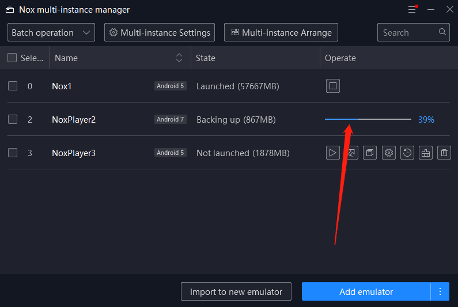This screenshot has height=307, width=458.
Task: Open the hamburger menu with red dot
Action: point(412,9)
